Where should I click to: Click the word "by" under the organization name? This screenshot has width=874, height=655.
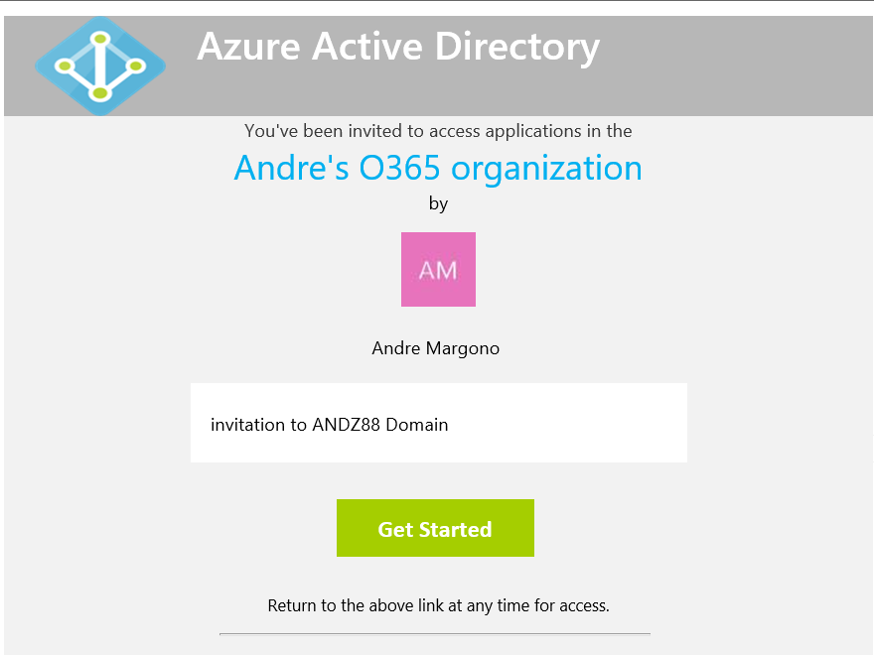tap(438, 204)
